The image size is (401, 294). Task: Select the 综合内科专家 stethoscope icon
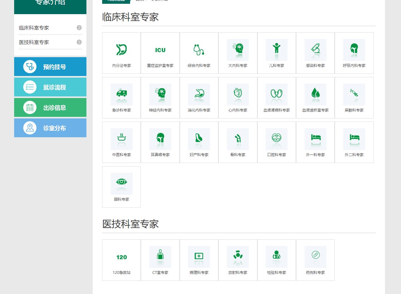[199, 50]
